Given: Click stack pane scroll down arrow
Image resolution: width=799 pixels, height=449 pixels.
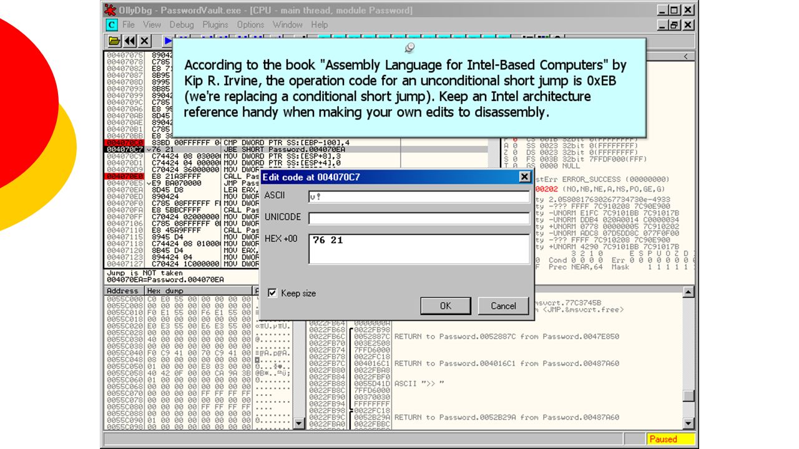Looking at the screenshot, I should coord(689,423).
